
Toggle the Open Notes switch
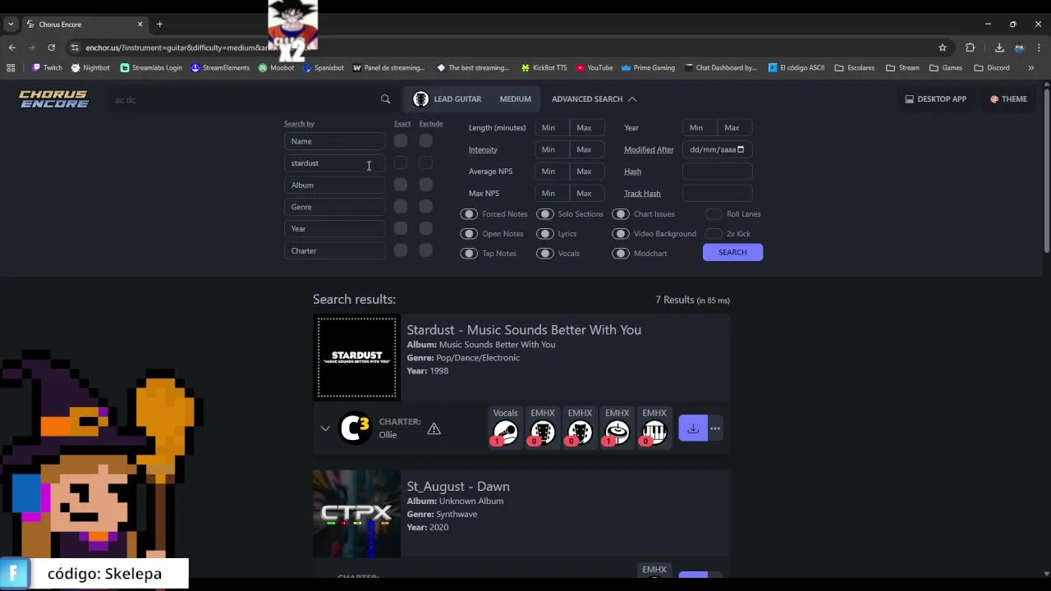469,234
